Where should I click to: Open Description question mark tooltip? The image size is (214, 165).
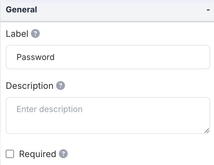point(60,86)
